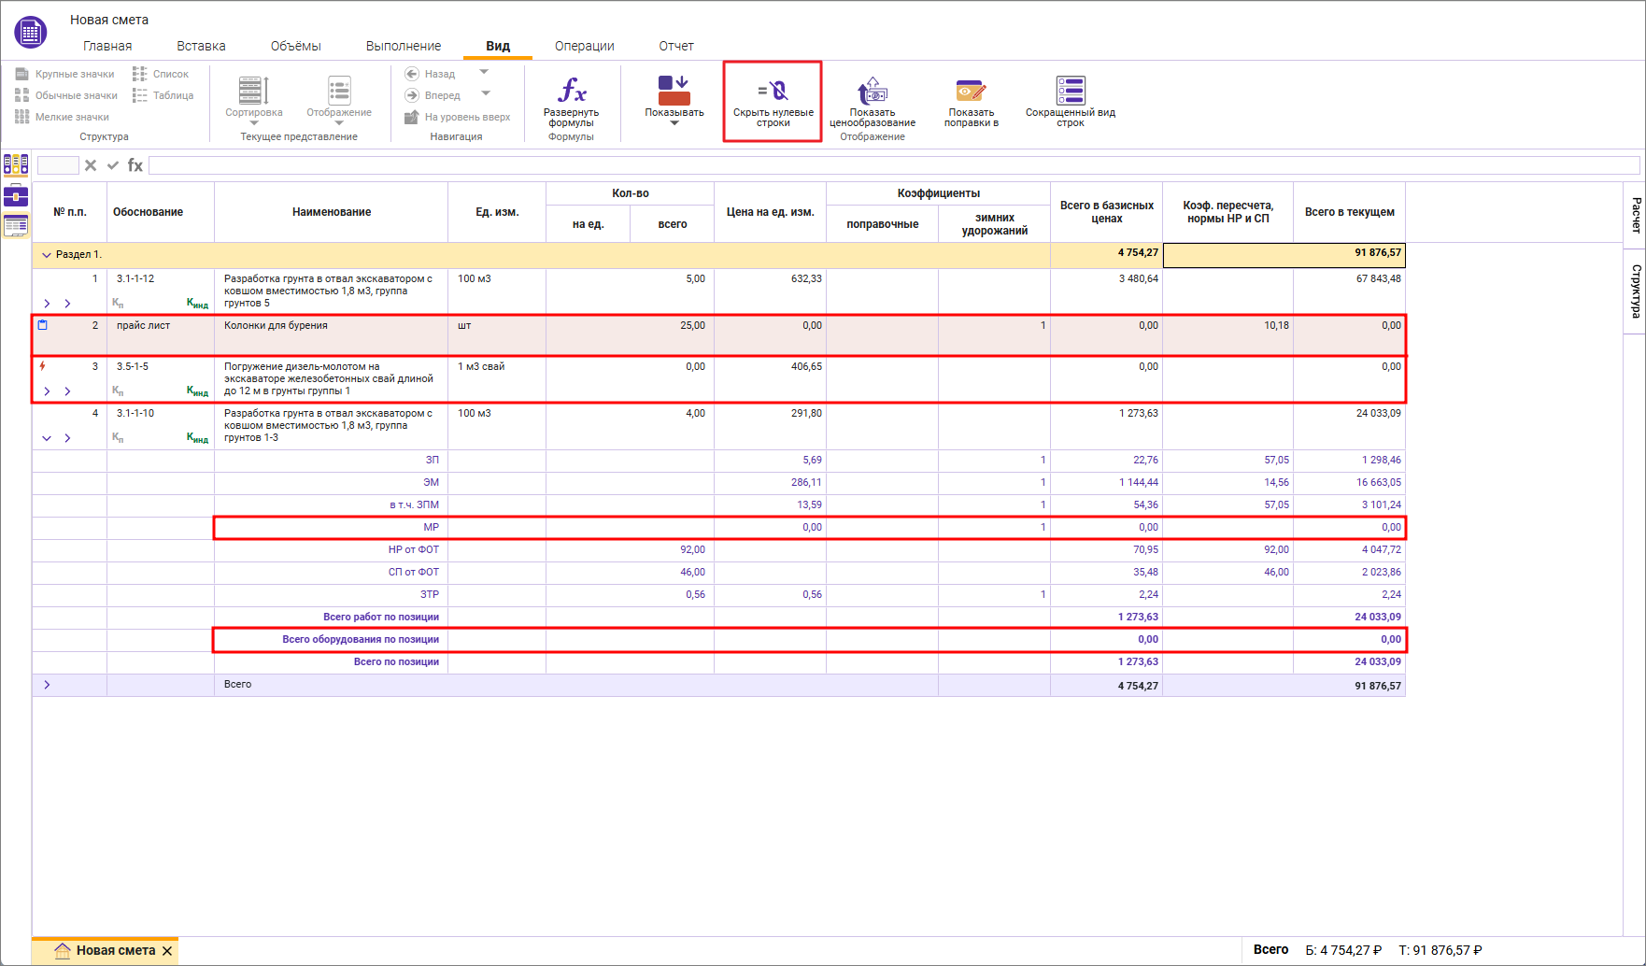Confirm formula entry with checkmark

click(x=113, y=165)
